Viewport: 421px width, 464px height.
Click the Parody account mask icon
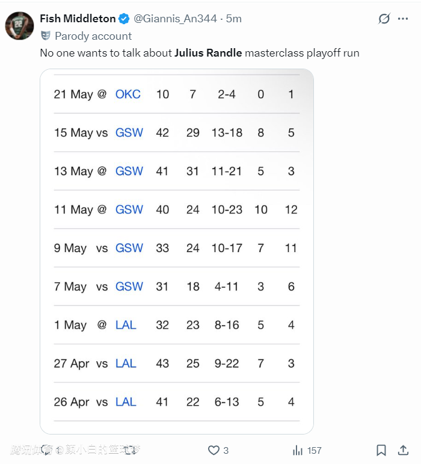[46, 36]
